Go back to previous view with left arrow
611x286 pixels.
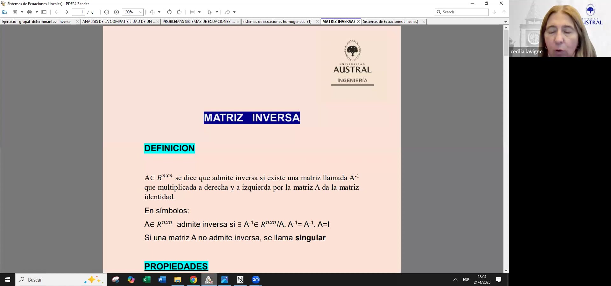pos(57,12)
